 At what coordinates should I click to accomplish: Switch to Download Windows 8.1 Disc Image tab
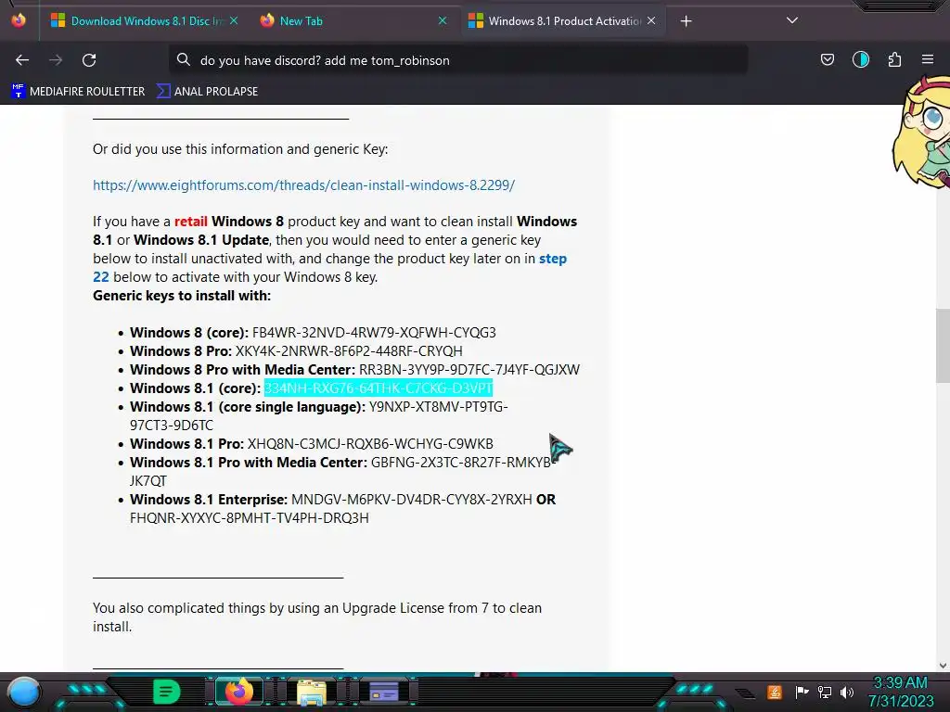click(x=146, y=20)
